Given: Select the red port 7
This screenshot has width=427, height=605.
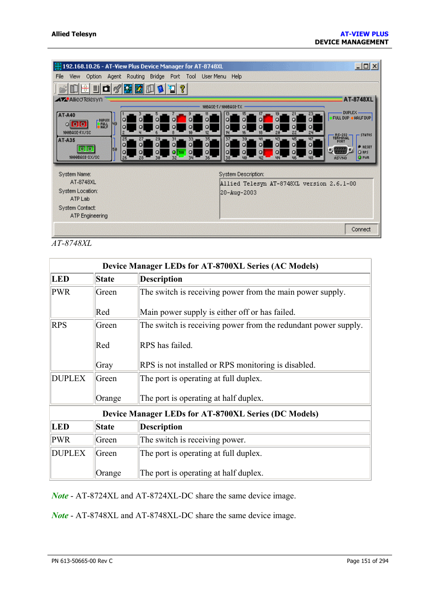Looking at the screenshot, I should (181, 119).
